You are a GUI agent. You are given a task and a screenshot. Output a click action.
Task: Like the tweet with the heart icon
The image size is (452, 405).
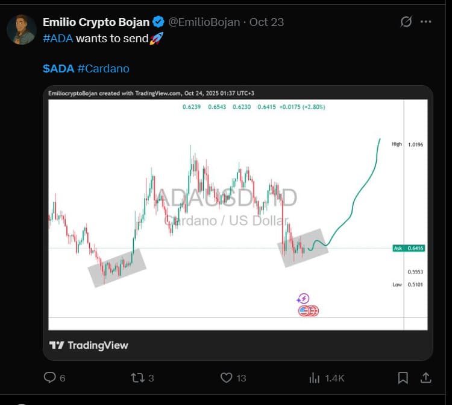(227, 378)
